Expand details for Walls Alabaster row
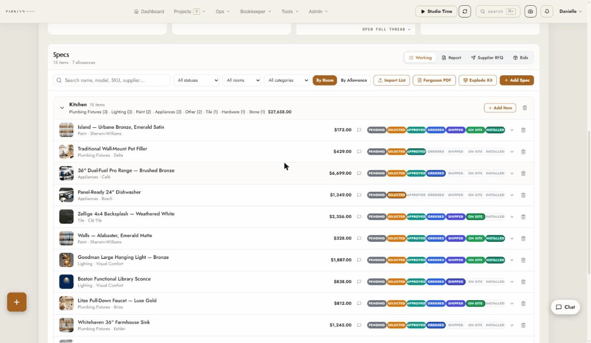Viewport: 591px width, 343px height. pyautogui.click(x=512, y=238)
